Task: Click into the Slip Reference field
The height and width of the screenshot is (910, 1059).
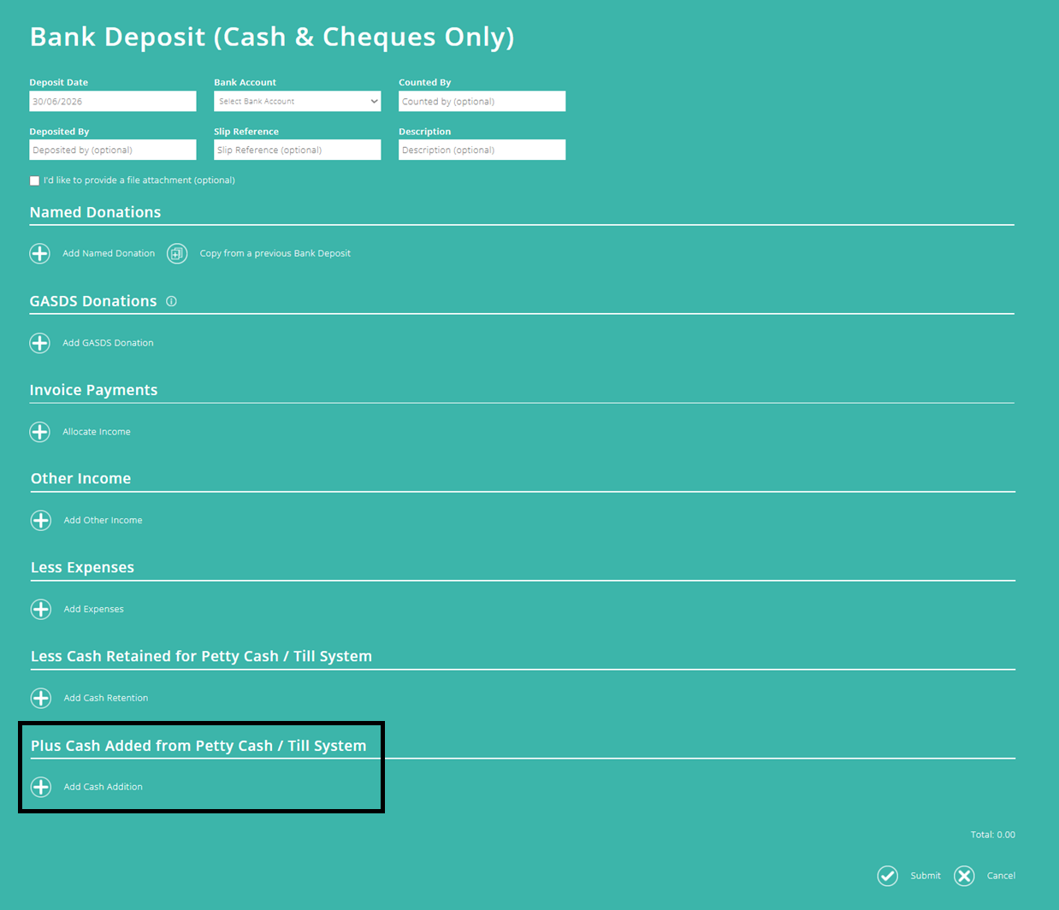Action: point(298,150)
